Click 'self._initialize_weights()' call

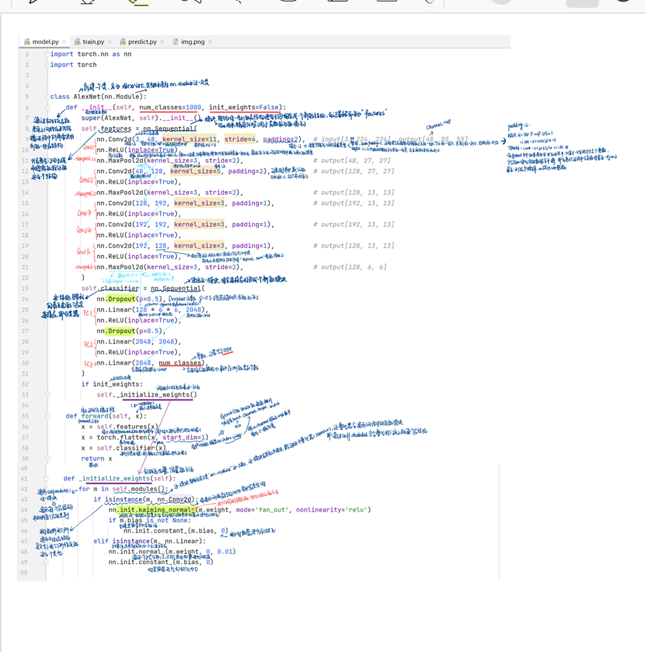[x=147, y=395]
